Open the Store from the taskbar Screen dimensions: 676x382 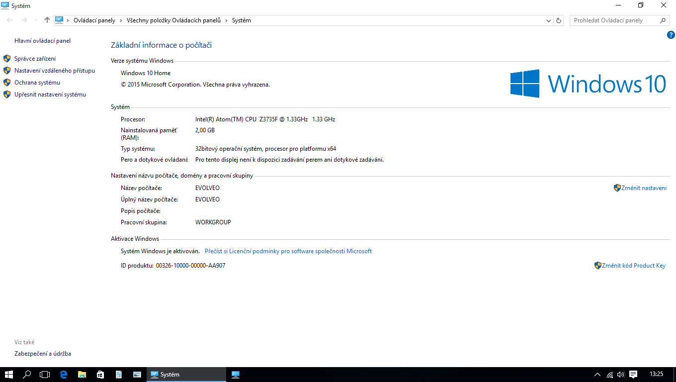click(100, 375)
